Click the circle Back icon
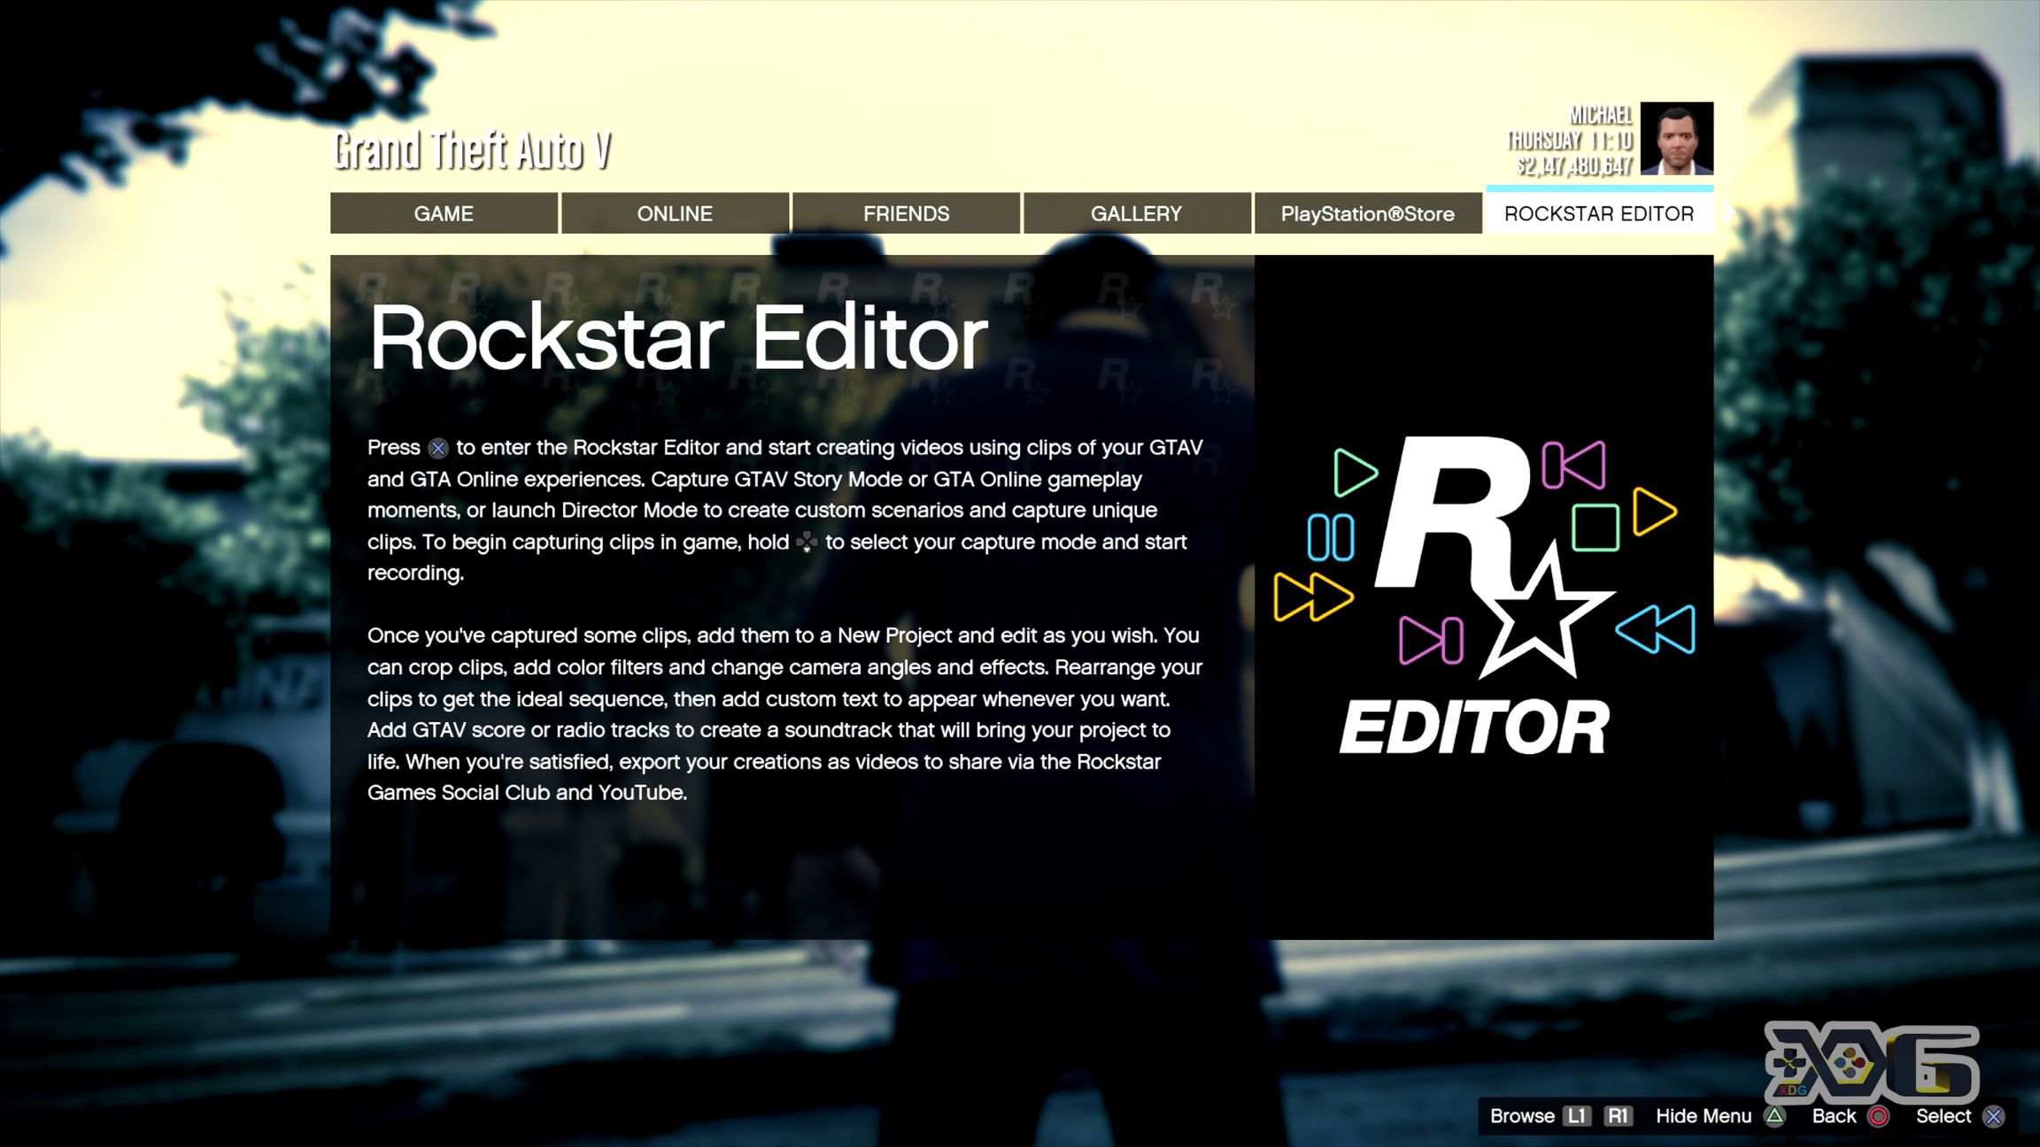Screen dimensions: 2040x1147 1878,1116
